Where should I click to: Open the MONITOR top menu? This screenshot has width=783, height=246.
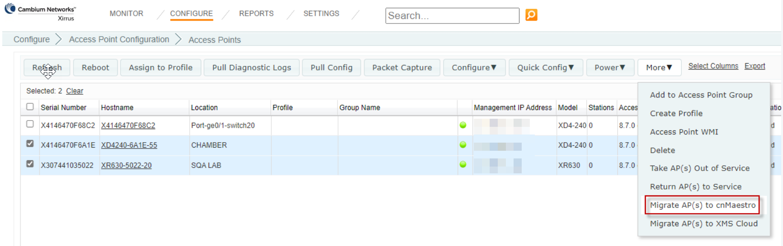[126, 14]
